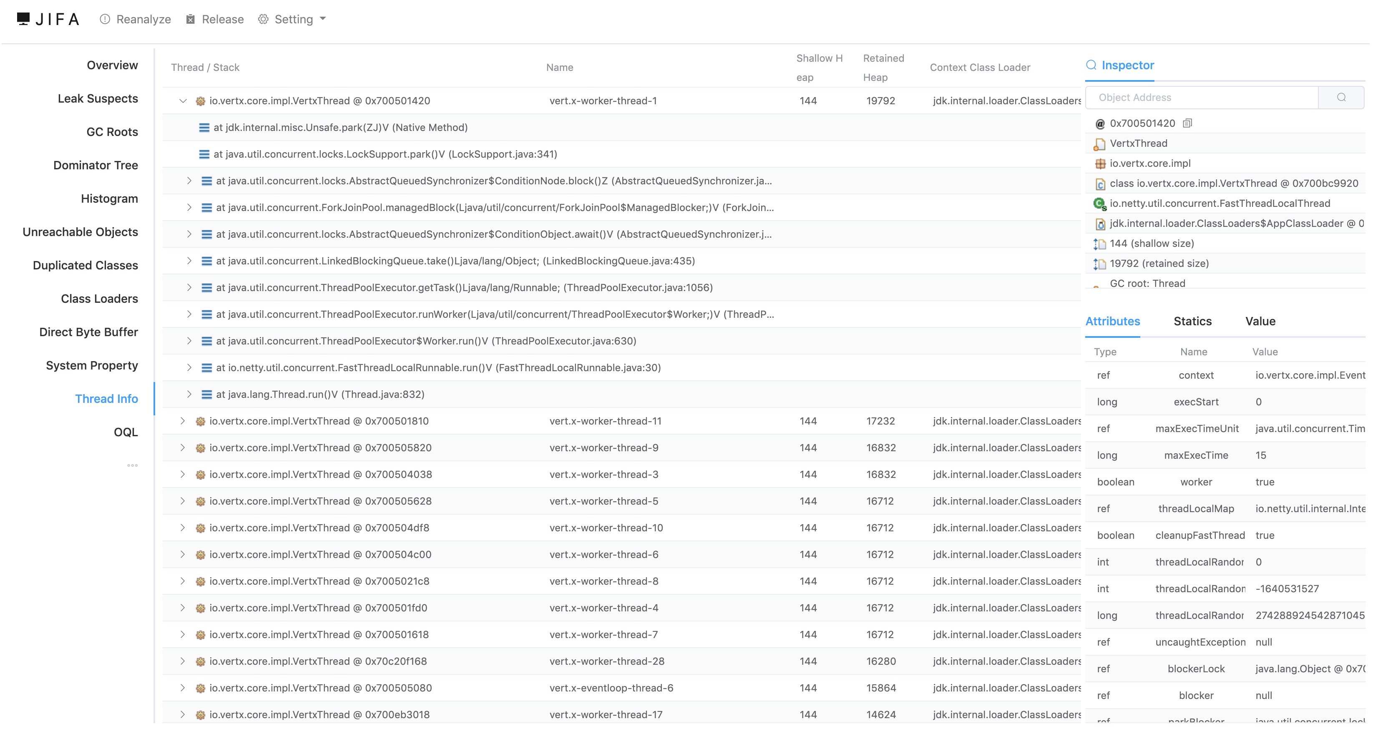Click the Object Address input field
The width and height of the screenshot is (1383, 734).
pos(1202,97)
